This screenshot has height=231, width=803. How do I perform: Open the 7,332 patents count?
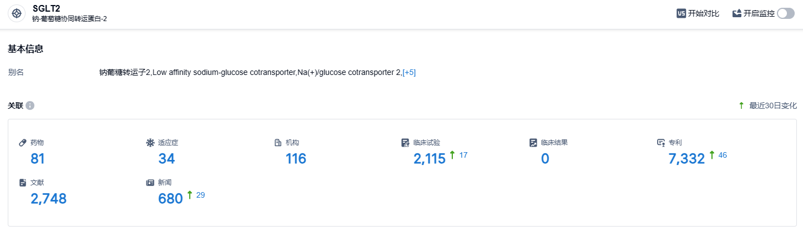(x=686, y=159)
